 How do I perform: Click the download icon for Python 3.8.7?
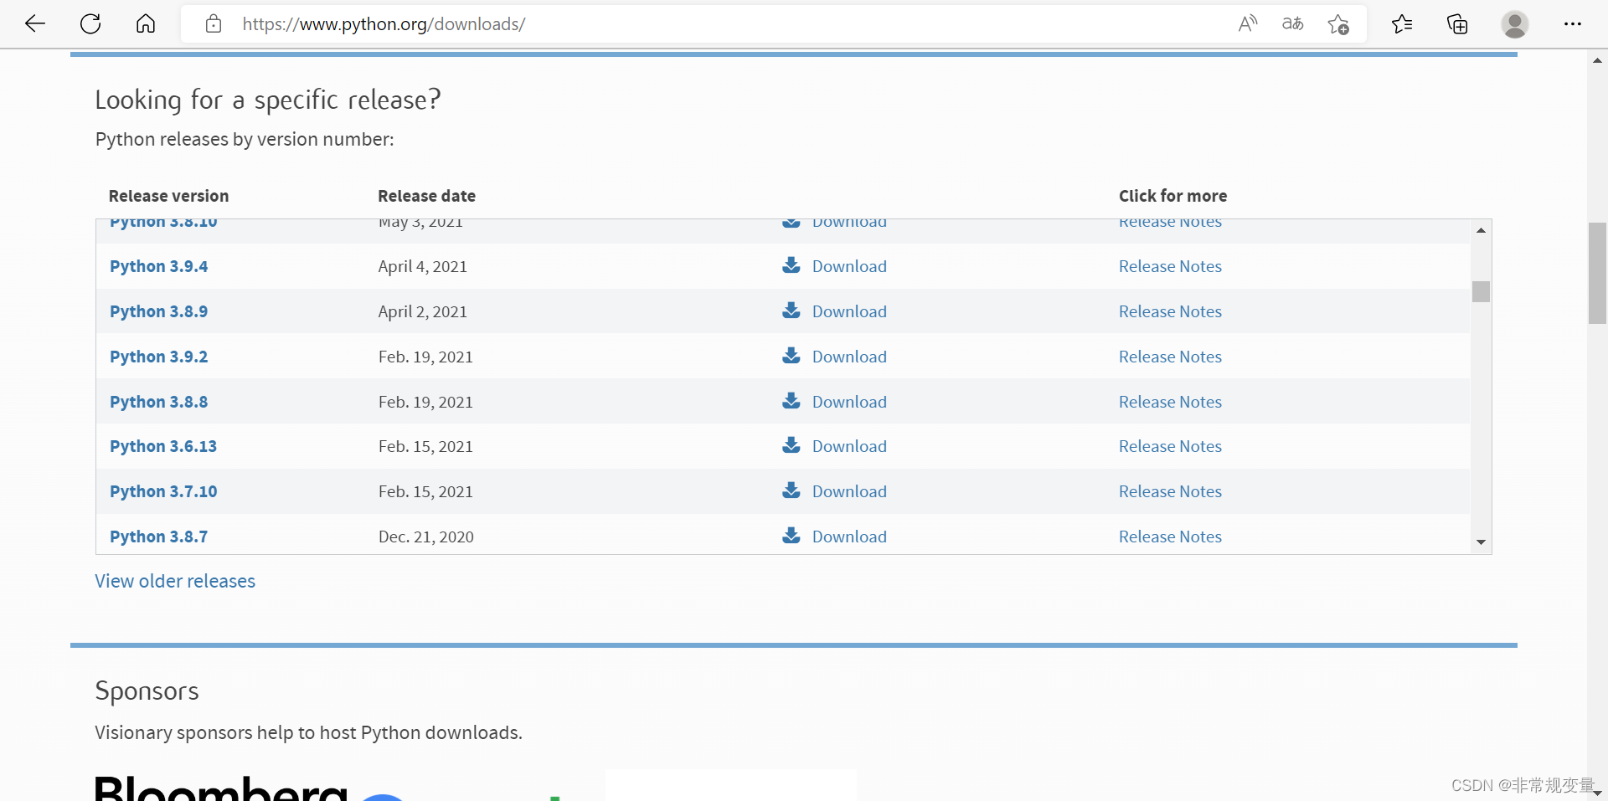coord(791,536)
